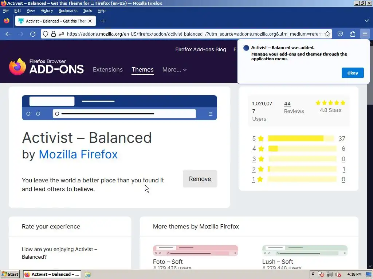The width and height of the screenshot is (373, 279).
Task: View the 44 Reviews link
Action: point(294,108)
